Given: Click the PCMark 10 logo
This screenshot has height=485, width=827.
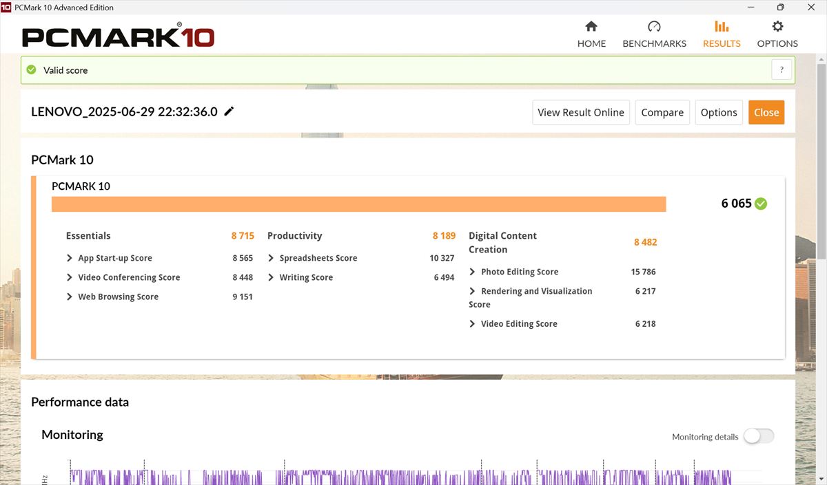Looking at the screenshot, I should click(118, 36).
